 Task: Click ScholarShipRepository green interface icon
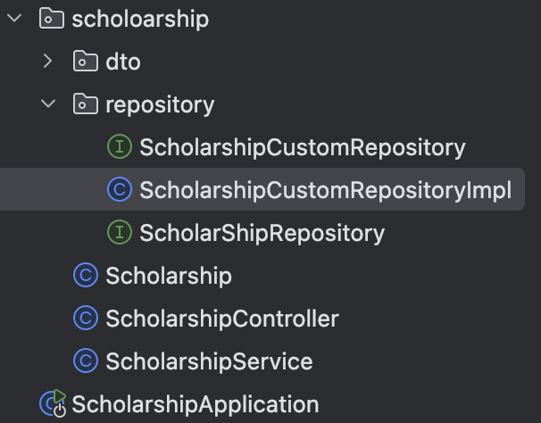120,232
